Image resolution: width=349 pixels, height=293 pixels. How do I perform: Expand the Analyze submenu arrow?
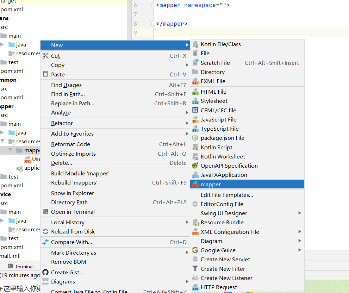[x=187, y=113]
